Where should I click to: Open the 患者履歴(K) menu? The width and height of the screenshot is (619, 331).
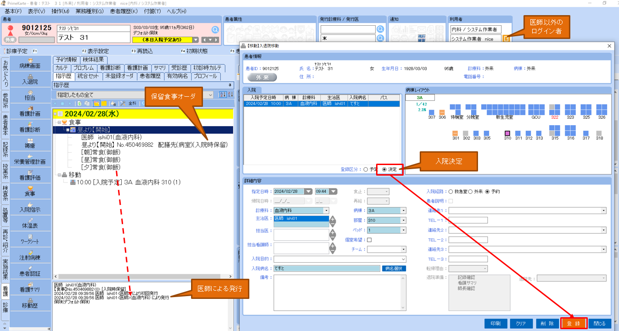tap(124, 11)
